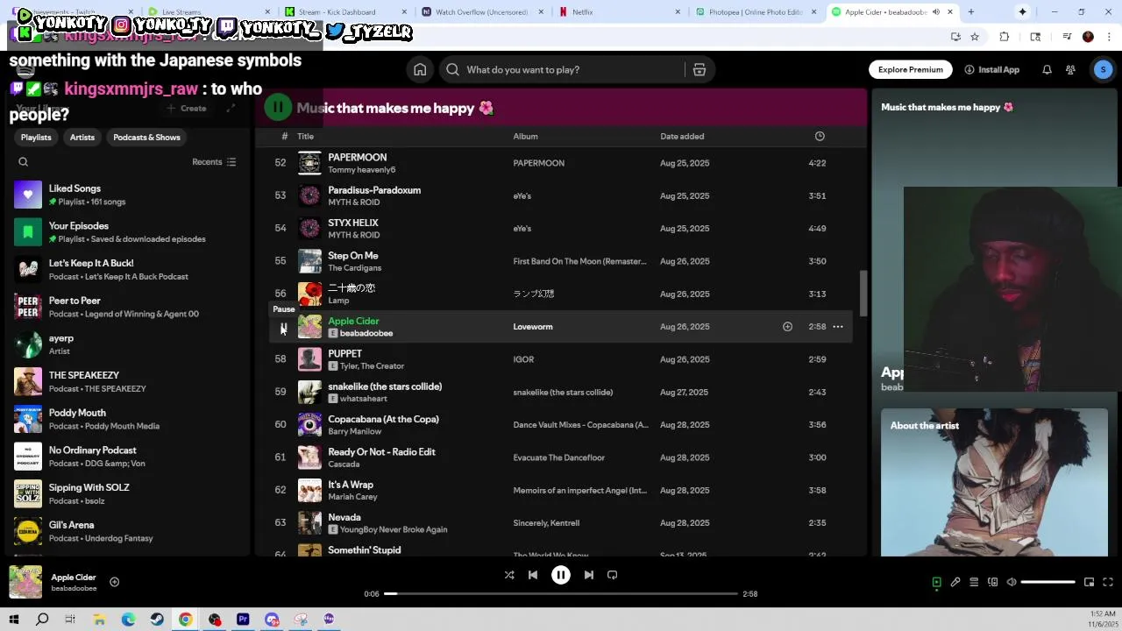Click Install App download icon
Image resolution: width=1122 pixels, height=631 pixels.
pos(969,70)
